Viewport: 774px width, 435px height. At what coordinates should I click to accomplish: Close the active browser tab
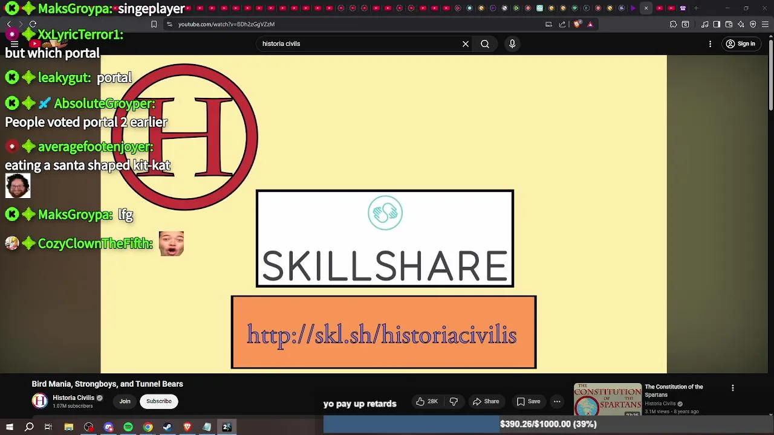tap(646, 8)
